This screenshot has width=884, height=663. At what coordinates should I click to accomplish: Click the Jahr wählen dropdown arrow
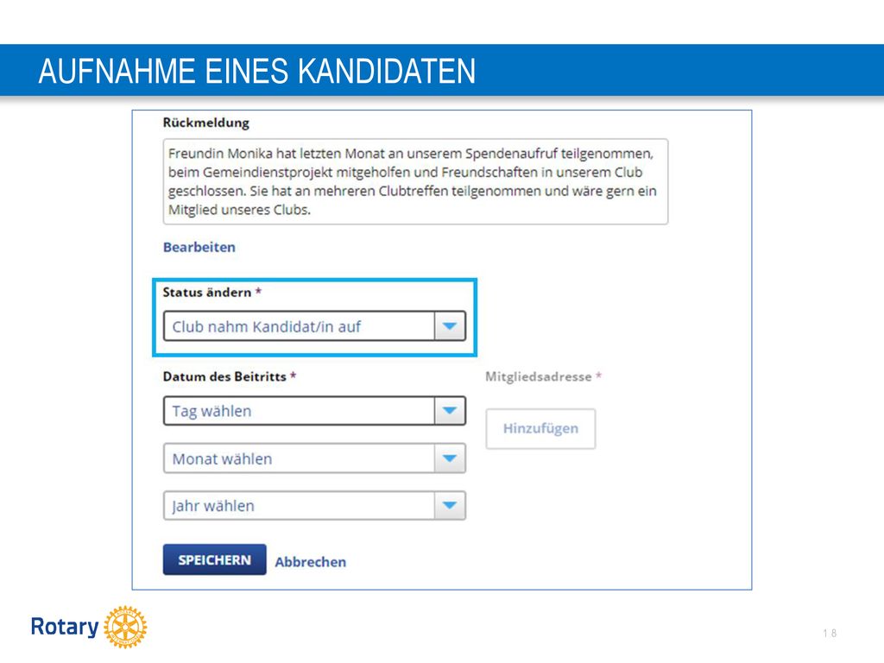tap(449, 505)
